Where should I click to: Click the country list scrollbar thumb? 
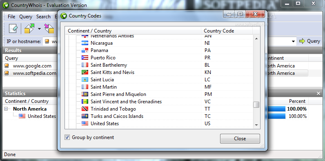click(256, 104)
